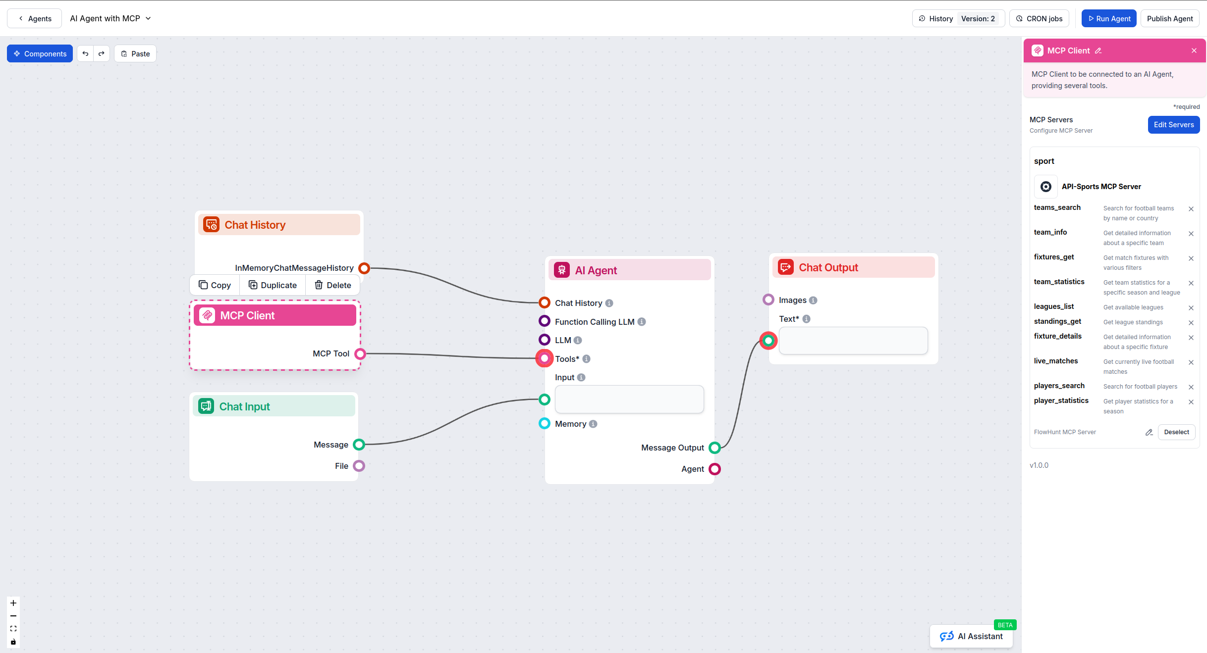This screenshot has width=1207, height=653.
Task: Delete the Chat History node
Action: 332,285
